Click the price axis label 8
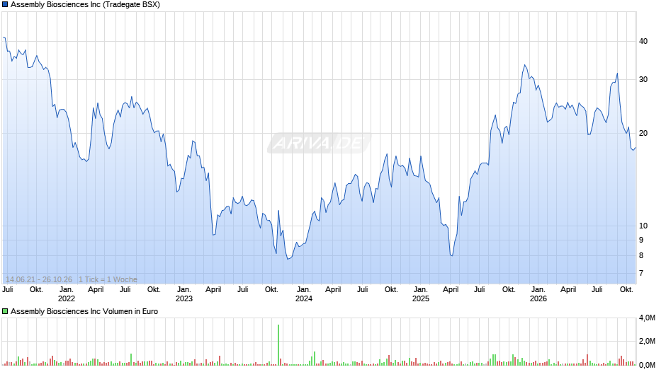This screenshot has height=372, width=666. tap(641, 255)
